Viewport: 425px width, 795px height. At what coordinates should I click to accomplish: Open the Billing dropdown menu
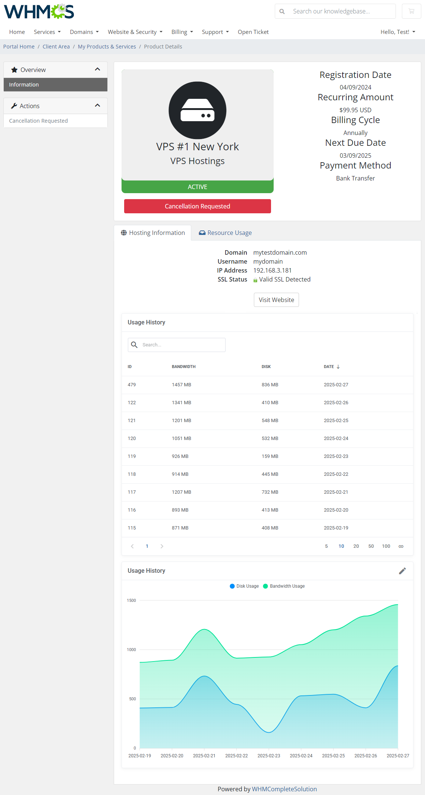pos(182,32)
